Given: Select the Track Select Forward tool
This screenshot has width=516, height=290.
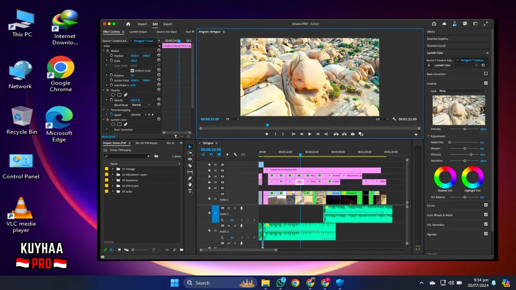Looking at the screenshot, I should pos(190,153).
